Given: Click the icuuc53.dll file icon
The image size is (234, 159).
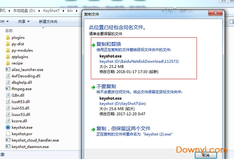Looking at the screenshot, I should (x=8, y=114).
